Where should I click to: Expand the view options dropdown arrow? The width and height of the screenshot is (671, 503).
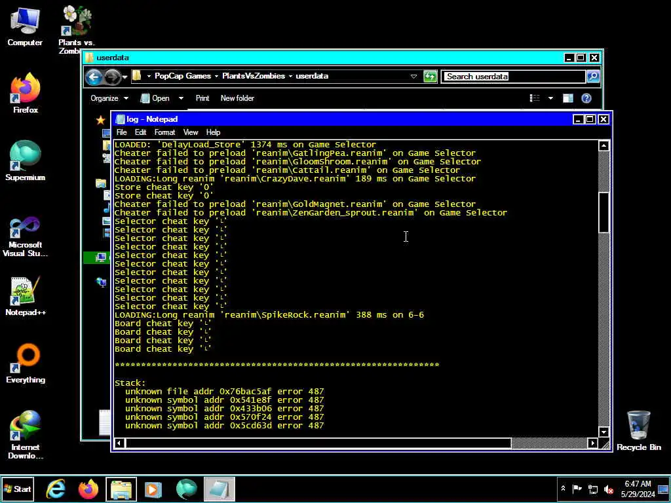pos(550,98)
